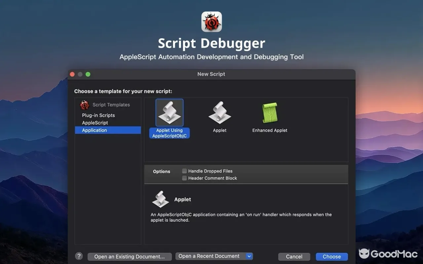The height and width of the screenshot is (264, 423).
Task: Close the New Script window with red button
Action: pos(72,74)
